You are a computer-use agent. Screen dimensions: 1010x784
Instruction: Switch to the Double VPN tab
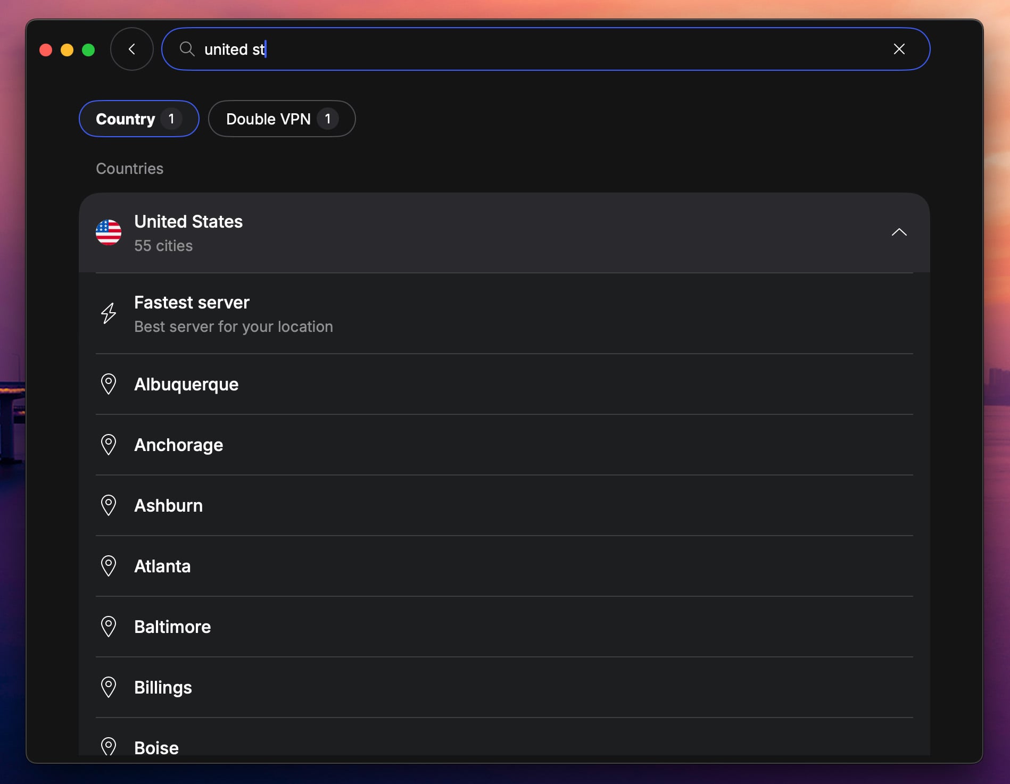[282, 119]
